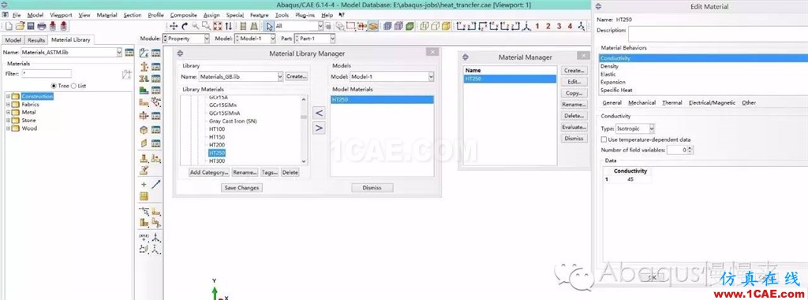Open a model database with folder icon
The width and height of the screenshot is (808, 300).
pos(20,26)
